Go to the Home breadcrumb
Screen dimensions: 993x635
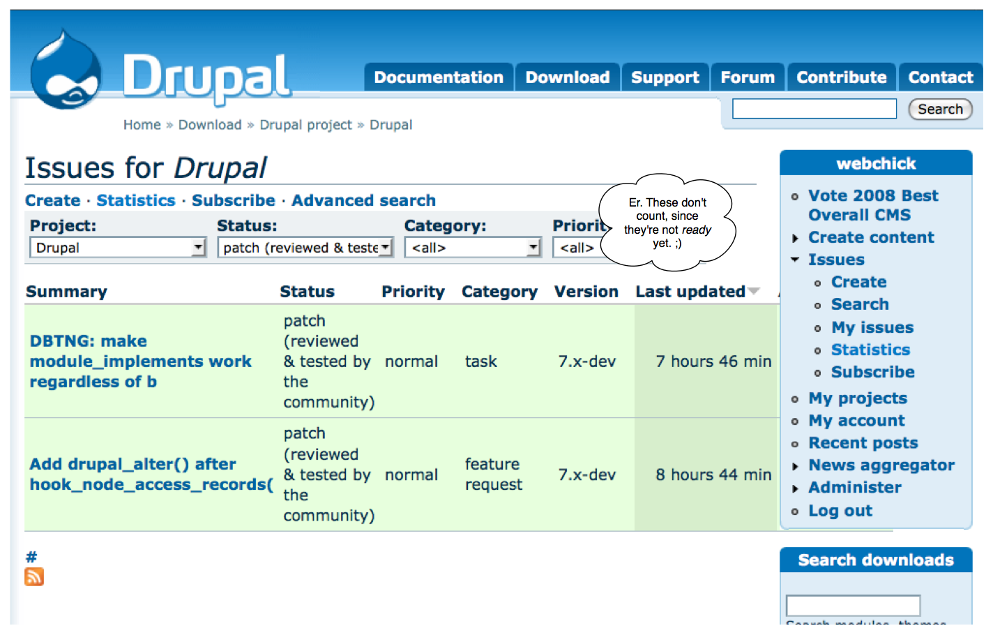click(x=142, y=125)
